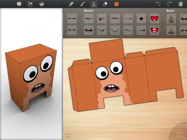
Task: Jump to the Noses sticker section label
Action: (170, 10)
